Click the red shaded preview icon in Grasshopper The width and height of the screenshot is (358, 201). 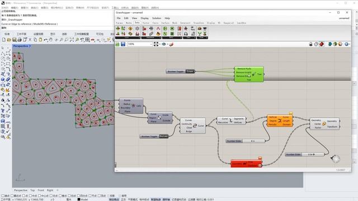(322, 44)
